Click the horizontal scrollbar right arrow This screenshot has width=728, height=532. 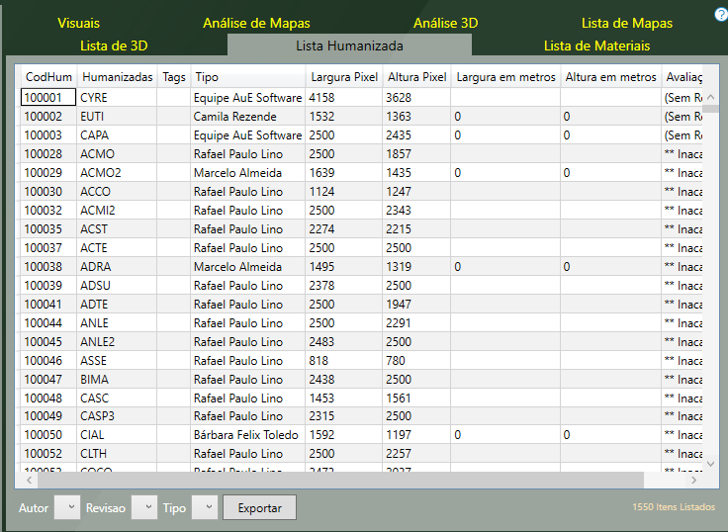tap(693, 480)
